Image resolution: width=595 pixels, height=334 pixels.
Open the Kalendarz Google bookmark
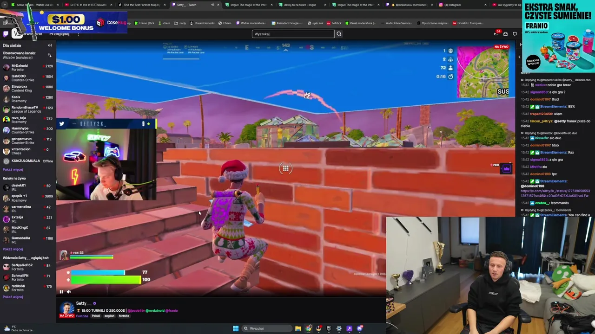286,23
